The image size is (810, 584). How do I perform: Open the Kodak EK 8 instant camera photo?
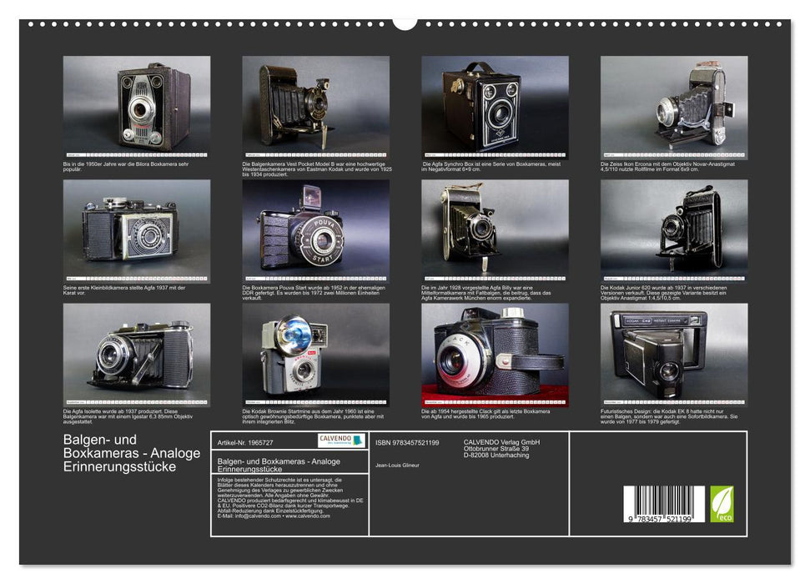674,351
